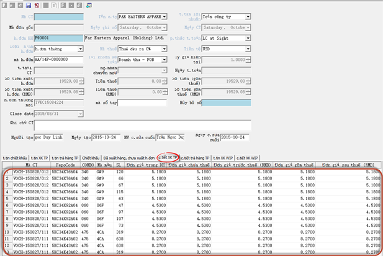Open the Tên c.ty company dropdown
383x256 pixels.
(x=164, y=16)
